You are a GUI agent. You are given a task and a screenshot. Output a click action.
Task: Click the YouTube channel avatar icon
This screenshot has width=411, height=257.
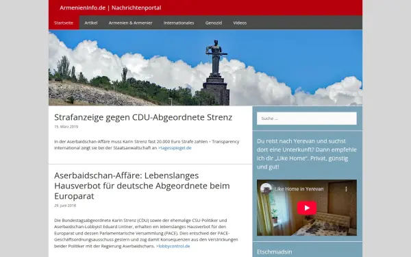266,188
